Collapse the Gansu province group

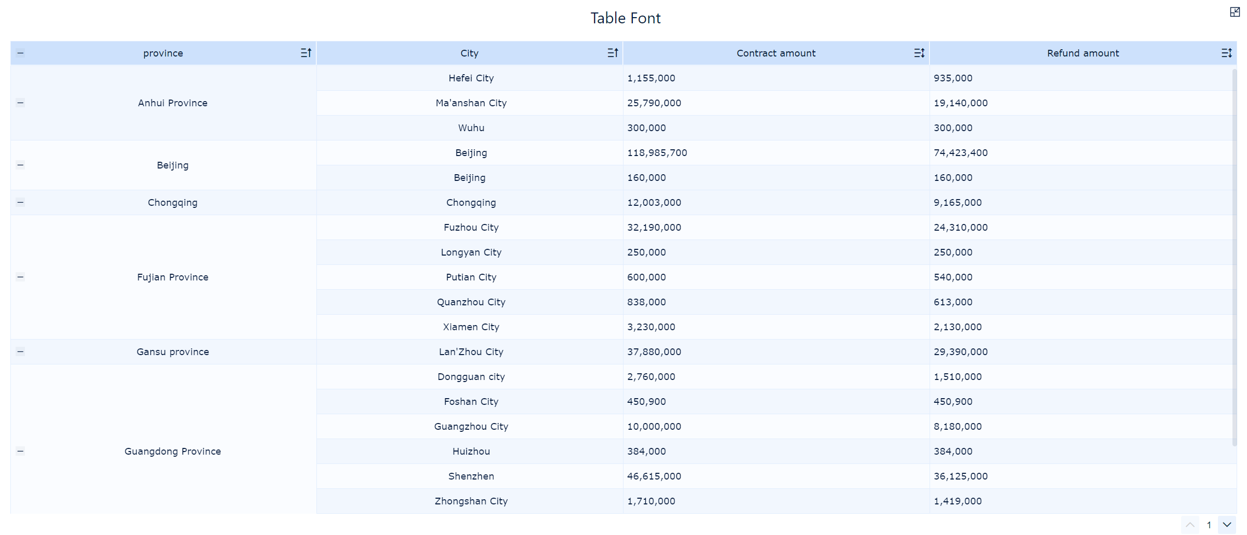tap(21, 351)
